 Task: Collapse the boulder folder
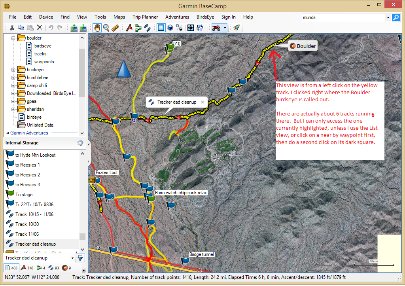(13, 38)
